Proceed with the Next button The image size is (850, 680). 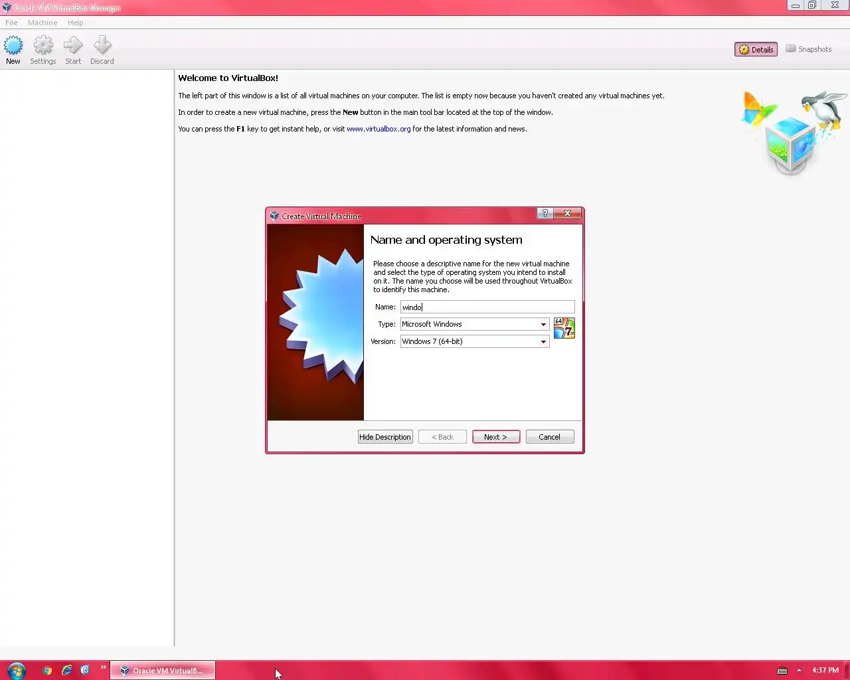point(496,437)
